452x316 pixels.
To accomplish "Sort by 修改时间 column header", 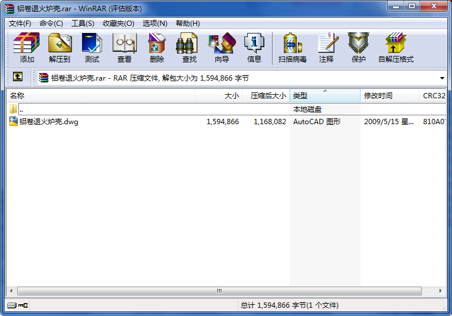I will [x=389, y=96].
